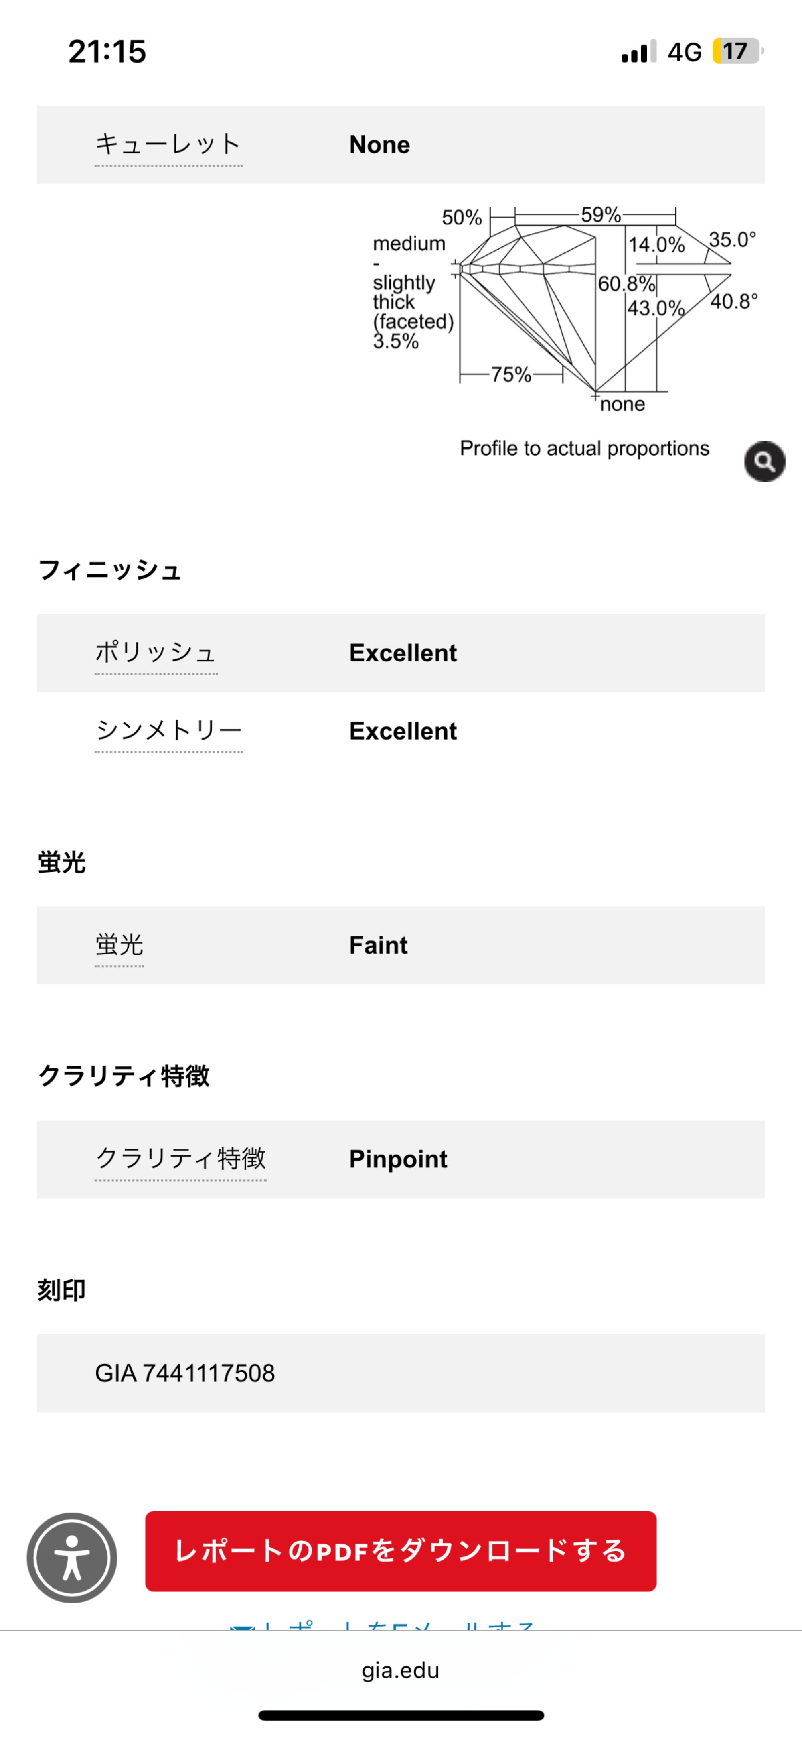Open the 蛍光 underlined term in the row
This screenshot has height=1737, width=802.
[119, 946]
